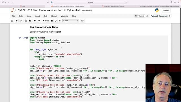Open the Safari share icon
This screenshot has width=181, height=102.
coord(171,3)
